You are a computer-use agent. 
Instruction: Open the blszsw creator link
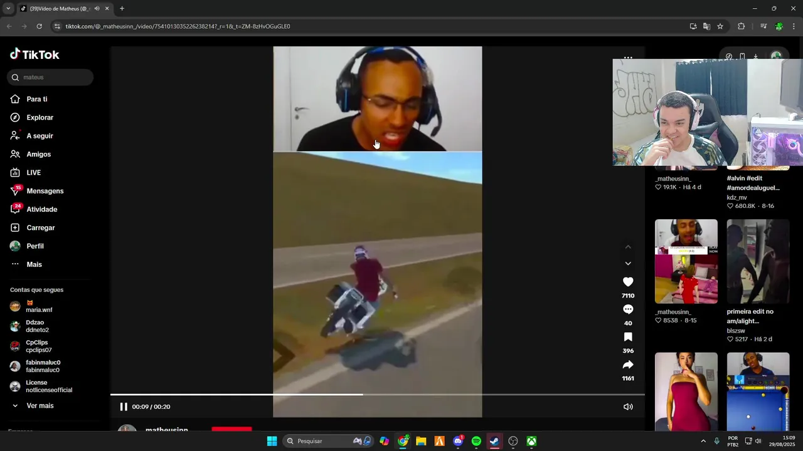coord(736,331)
